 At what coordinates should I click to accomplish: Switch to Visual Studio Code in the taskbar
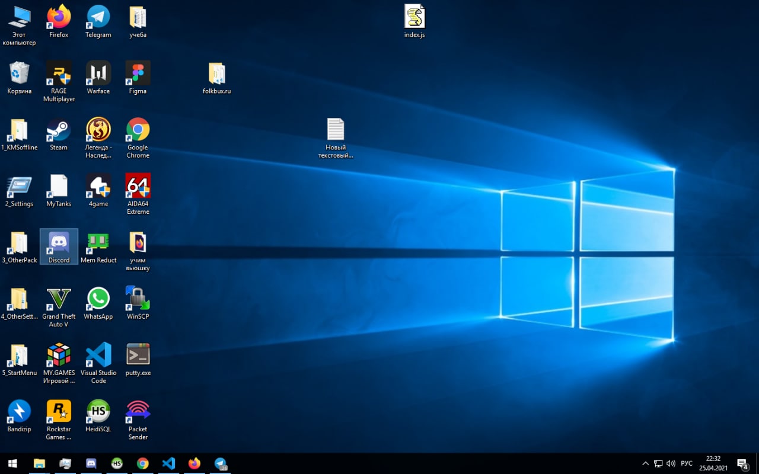point(168,463)
